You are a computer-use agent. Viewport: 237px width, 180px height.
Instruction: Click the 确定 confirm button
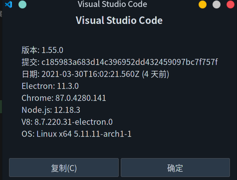tap(175, 168)
